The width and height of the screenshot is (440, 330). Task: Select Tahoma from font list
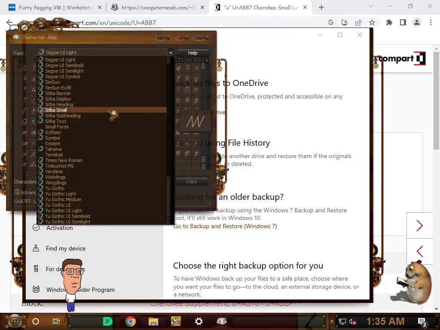pyautogui.click(x=102, y=149)
